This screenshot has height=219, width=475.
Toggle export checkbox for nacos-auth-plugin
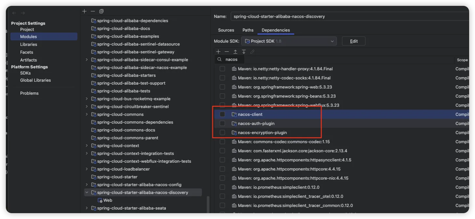[222, 123]
